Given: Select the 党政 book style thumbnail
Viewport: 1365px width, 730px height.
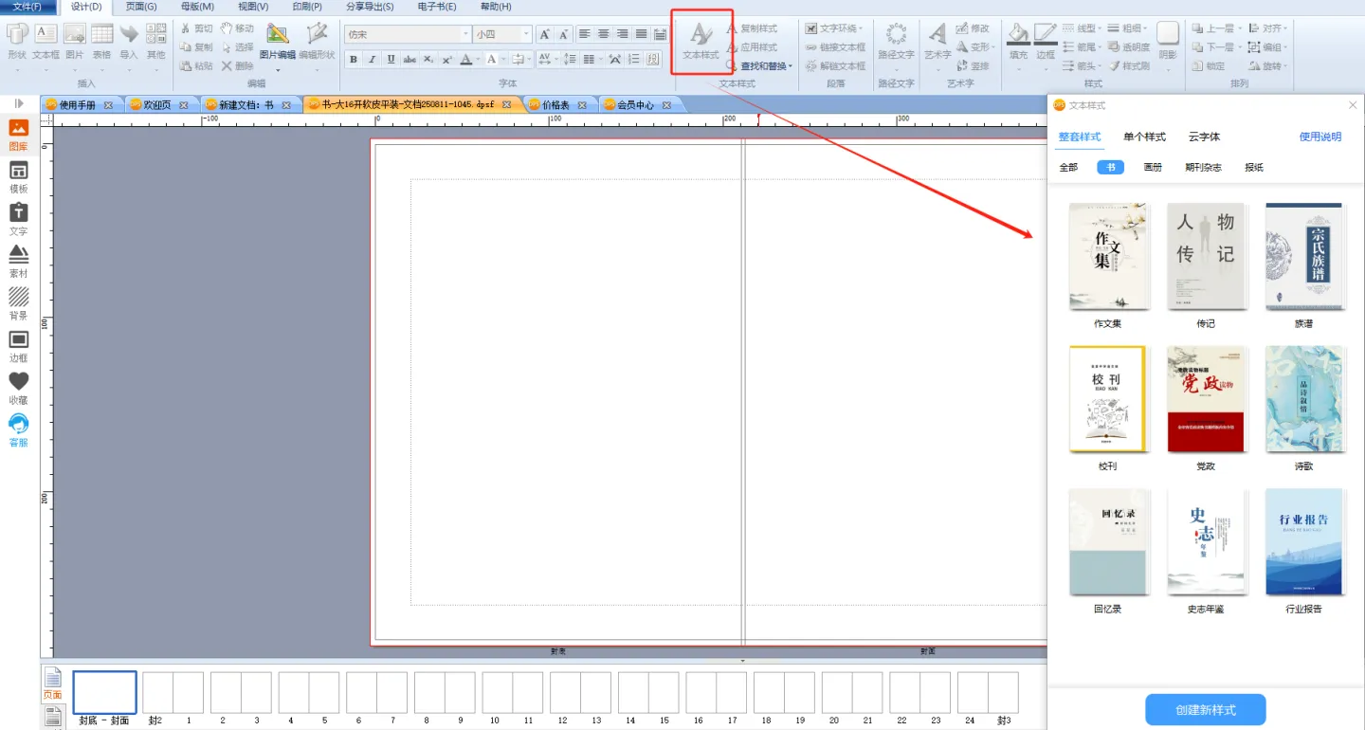Looking at the screenshot, I should click(1205, 400).
